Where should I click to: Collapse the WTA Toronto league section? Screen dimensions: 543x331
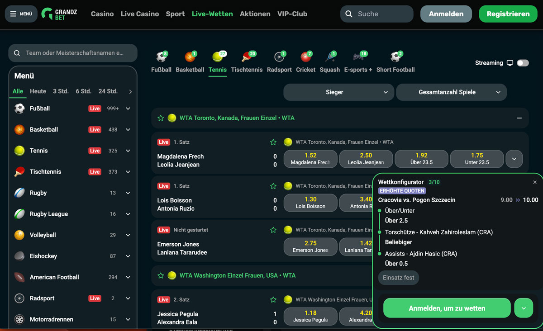519,118
